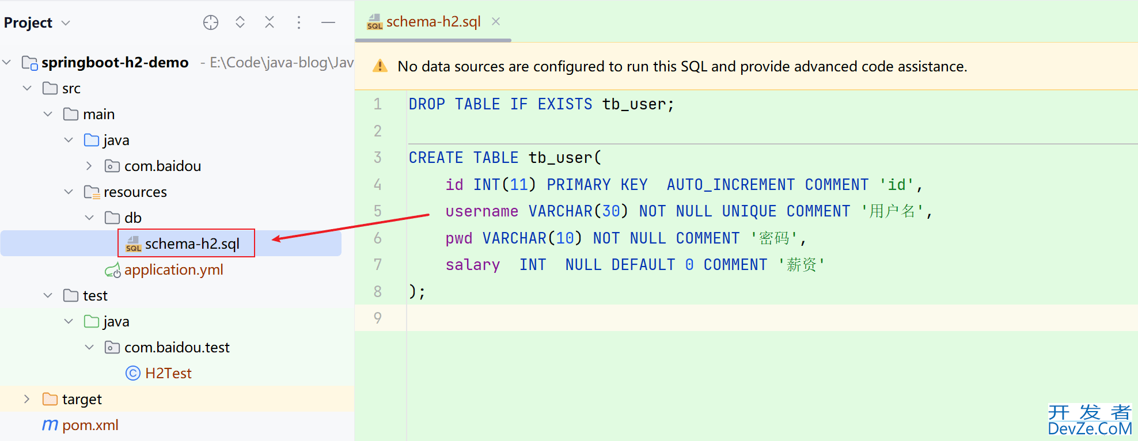Click the Project panel title
Image resolution: width=1138 pixels, height=441 pixels.
[28, 22]
